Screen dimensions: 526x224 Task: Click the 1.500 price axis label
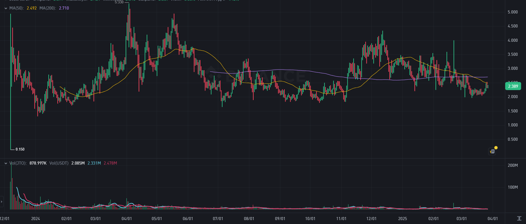click(x=513, y=111)
